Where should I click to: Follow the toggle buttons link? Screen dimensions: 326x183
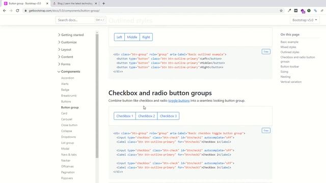(x=179, y=101)
